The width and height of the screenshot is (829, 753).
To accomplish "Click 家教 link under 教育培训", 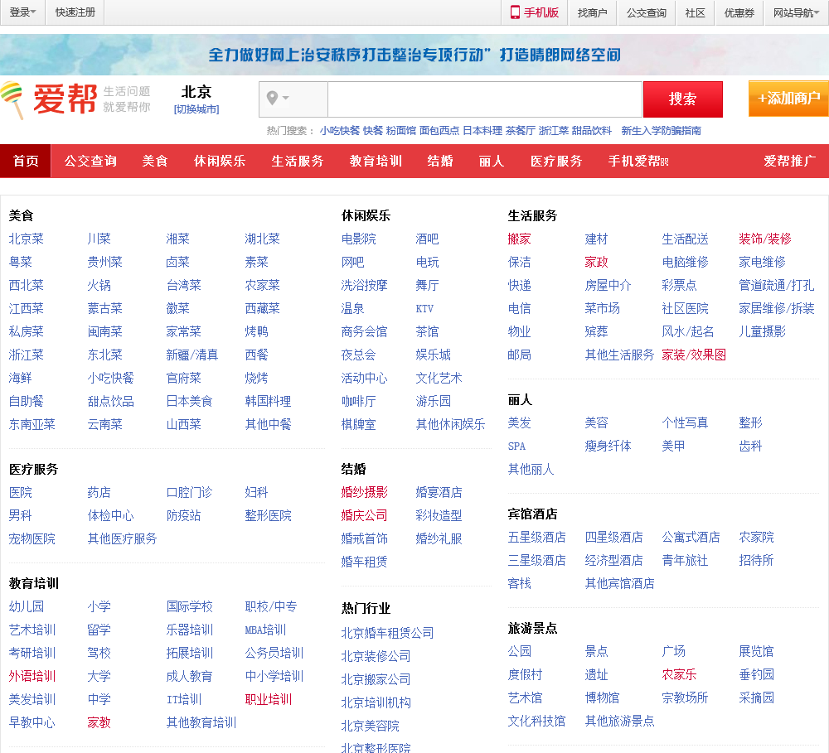I will (x=99, y=723).
